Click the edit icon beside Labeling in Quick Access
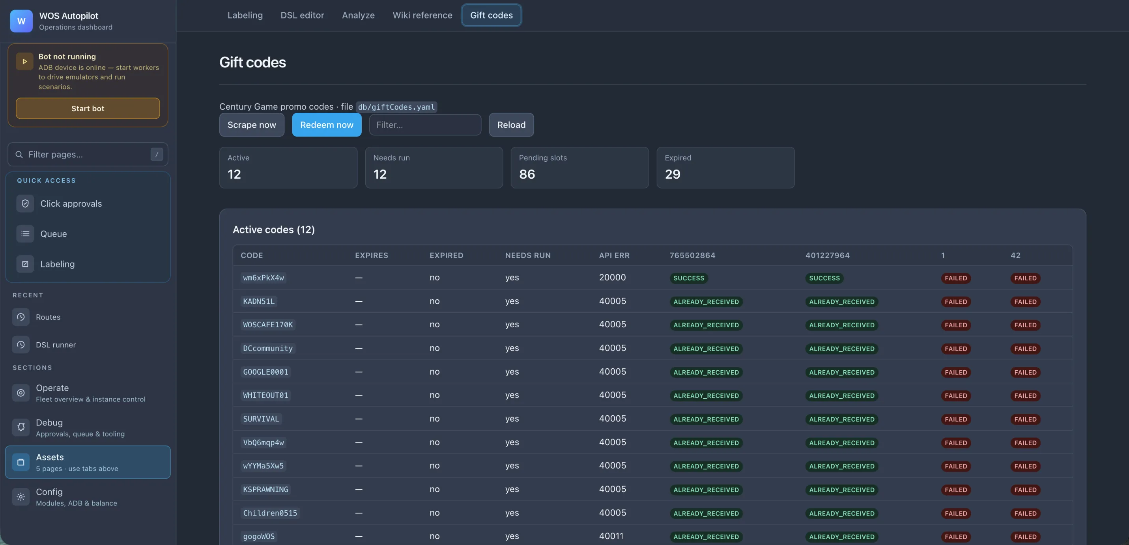Screen dimensions: 1129x545 point(25,264)
